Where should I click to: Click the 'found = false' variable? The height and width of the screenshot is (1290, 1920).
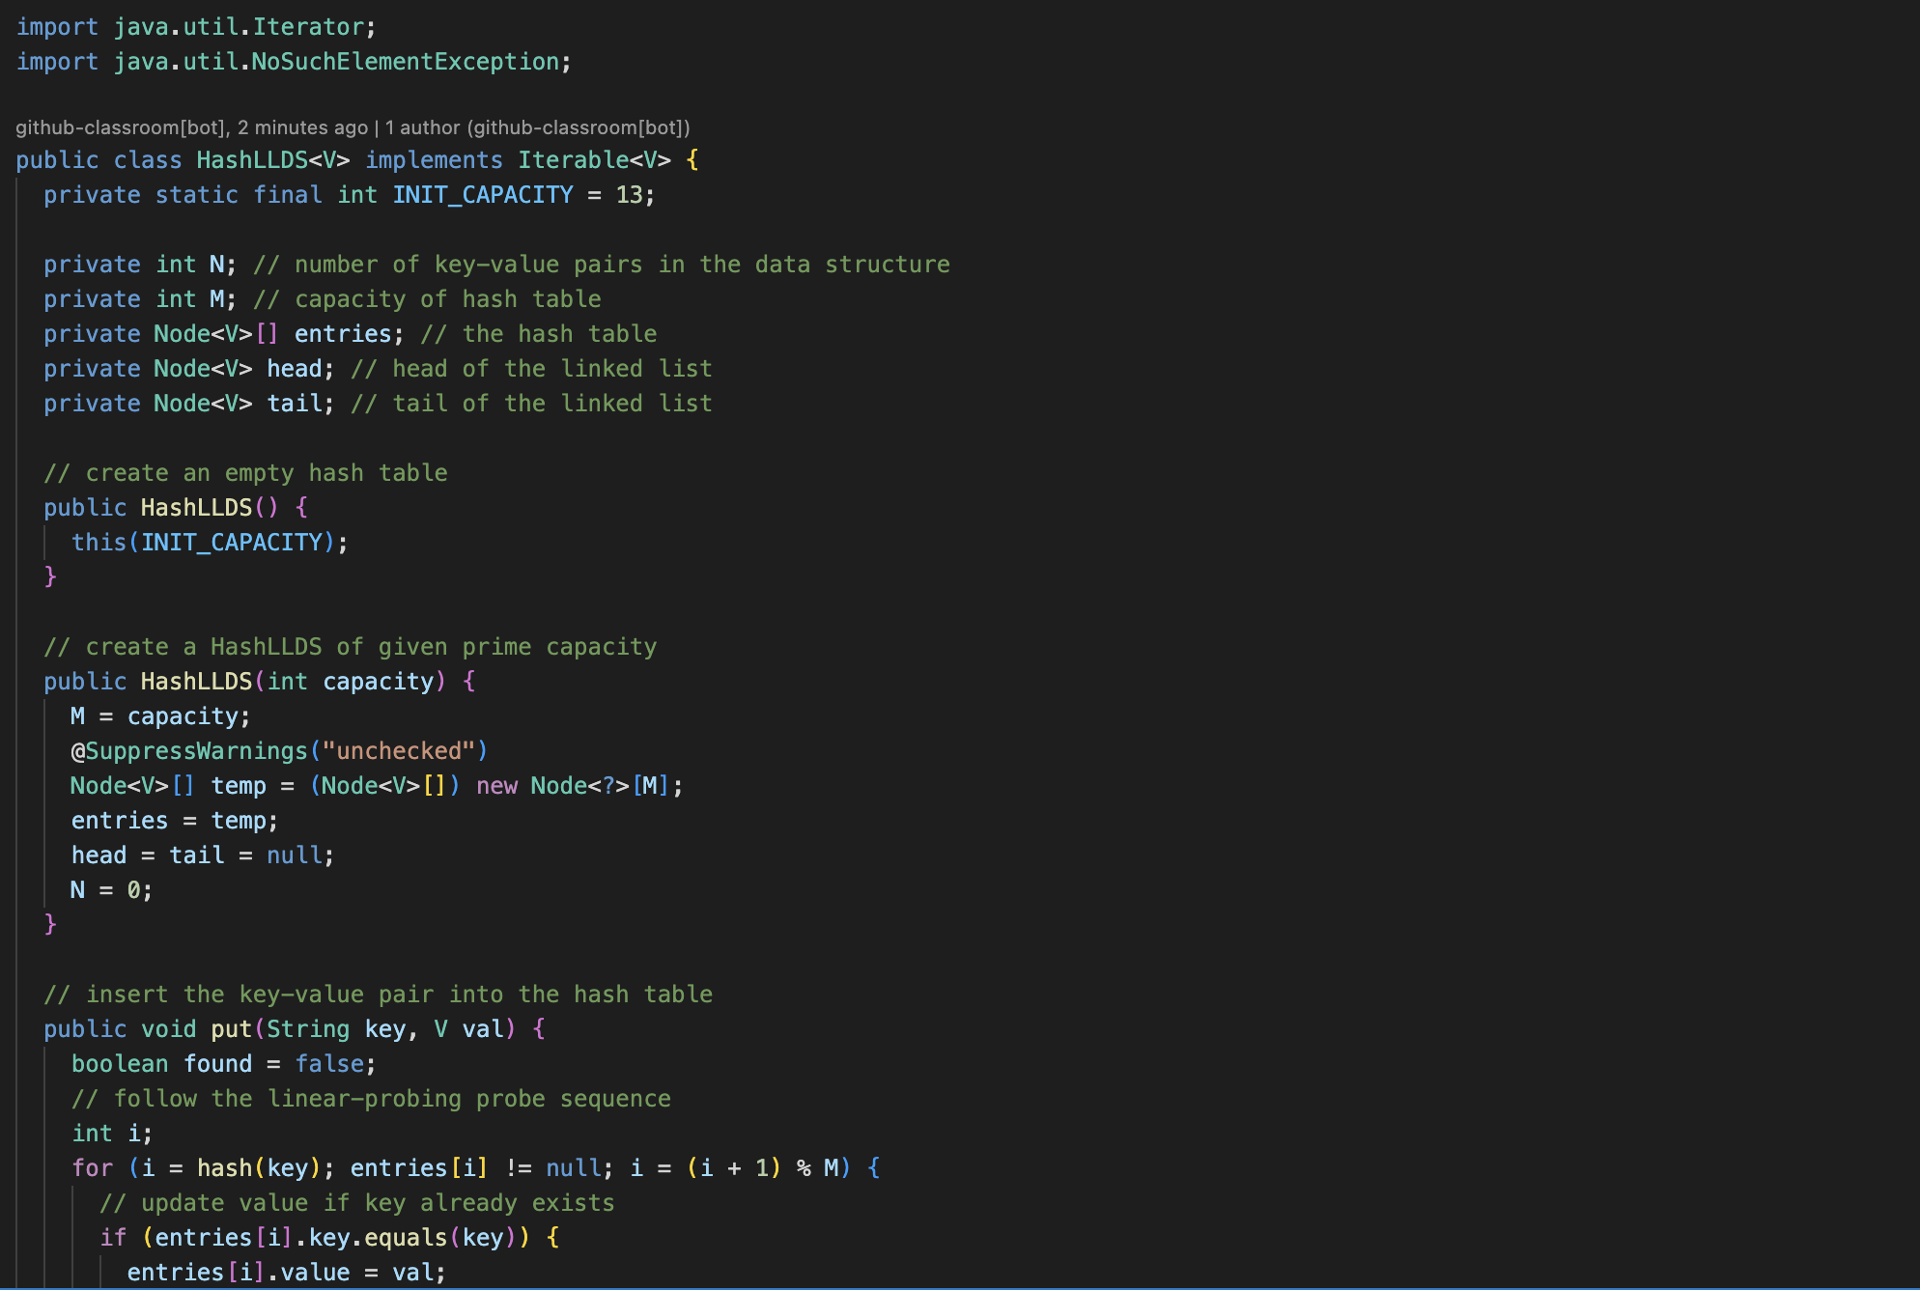(217, 1064)
